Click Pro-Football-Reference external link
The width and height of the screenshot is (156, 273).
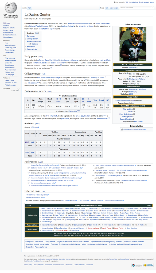coord(114,200)
